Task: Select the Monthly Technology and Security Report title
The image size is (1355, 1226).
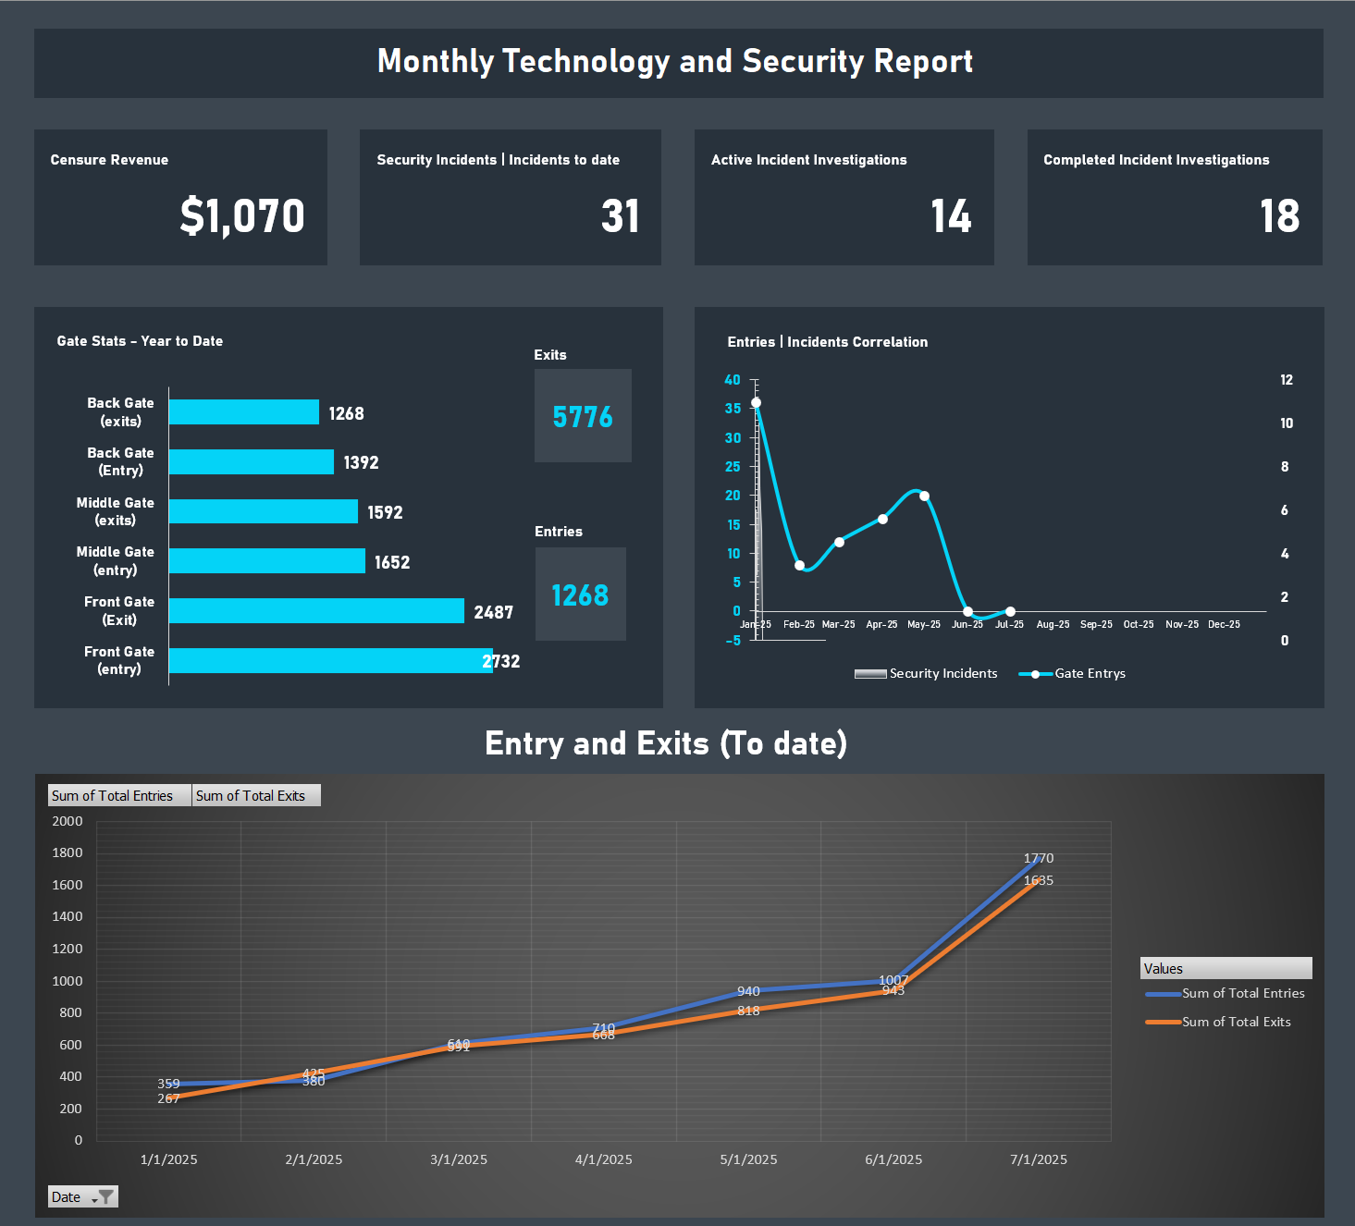Action: [675, 61]
